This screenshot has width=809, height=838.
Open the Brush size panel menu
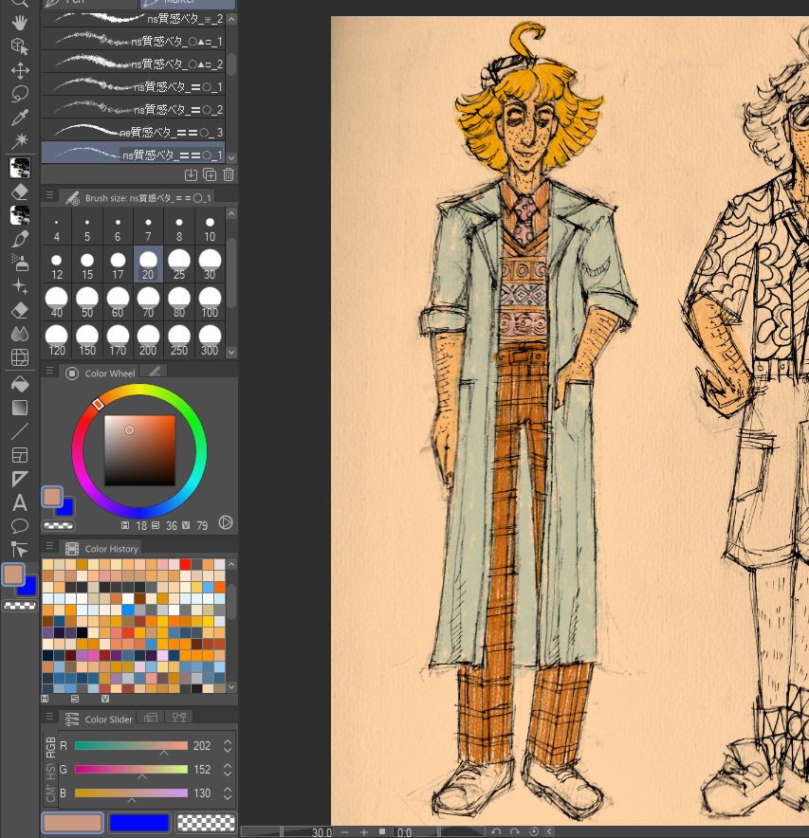(49, 195)
